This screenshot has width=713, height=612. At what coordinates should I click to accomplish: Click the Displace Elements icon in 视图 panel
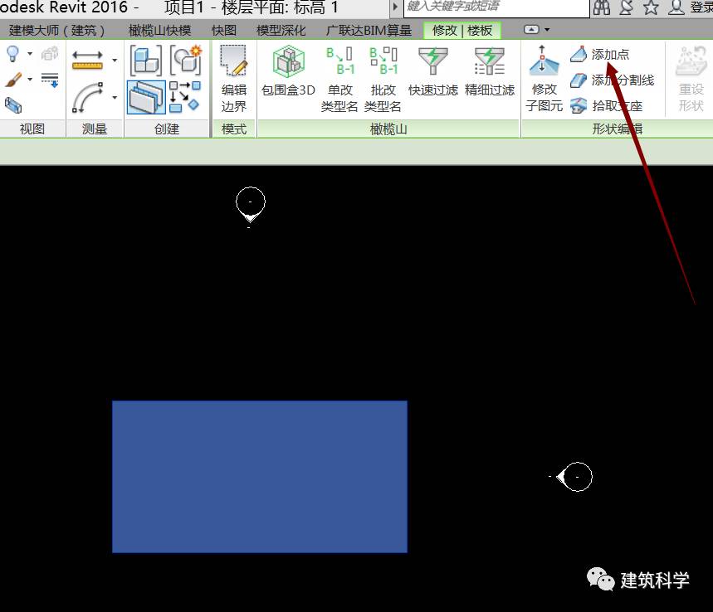coord(50,54)
